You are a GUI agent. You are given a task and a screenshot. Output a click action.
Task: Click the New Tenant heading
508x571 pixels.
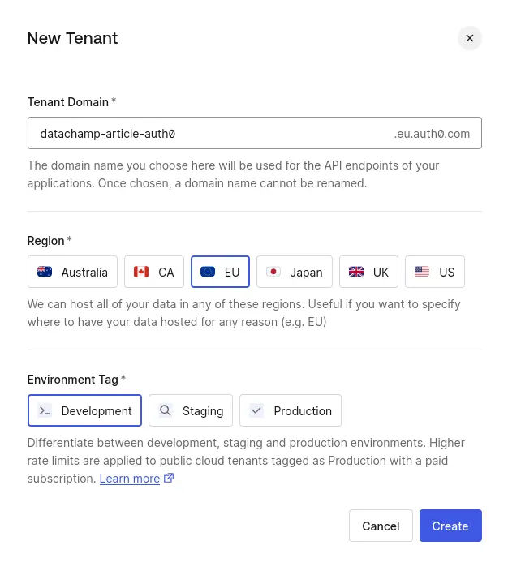coord(72,38)
